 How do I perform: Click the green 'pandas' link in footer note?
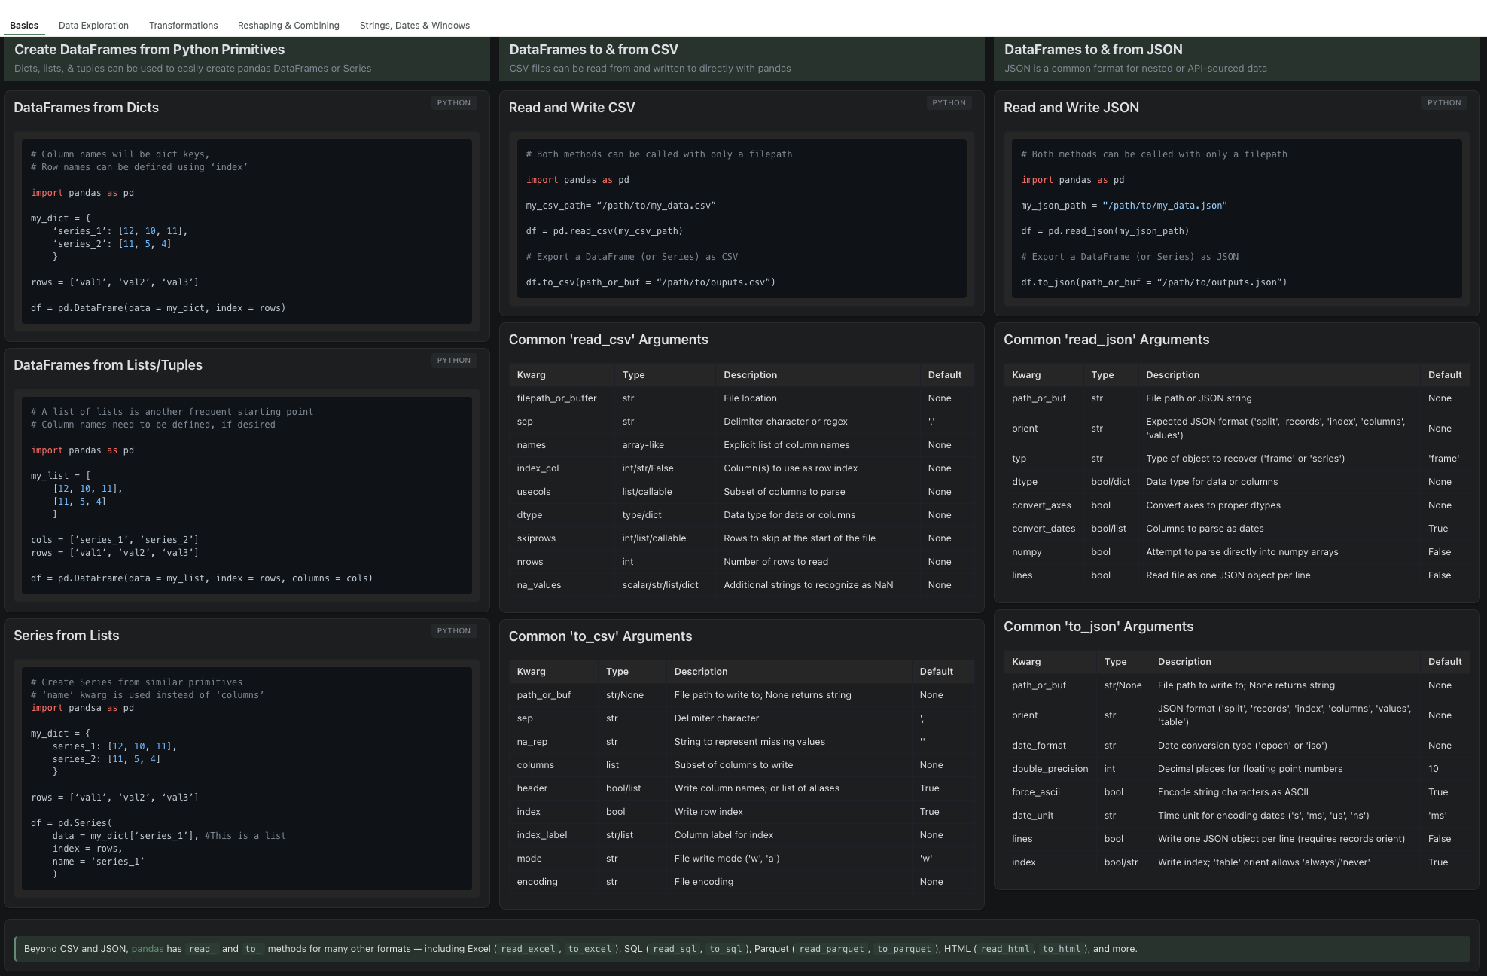148,949
